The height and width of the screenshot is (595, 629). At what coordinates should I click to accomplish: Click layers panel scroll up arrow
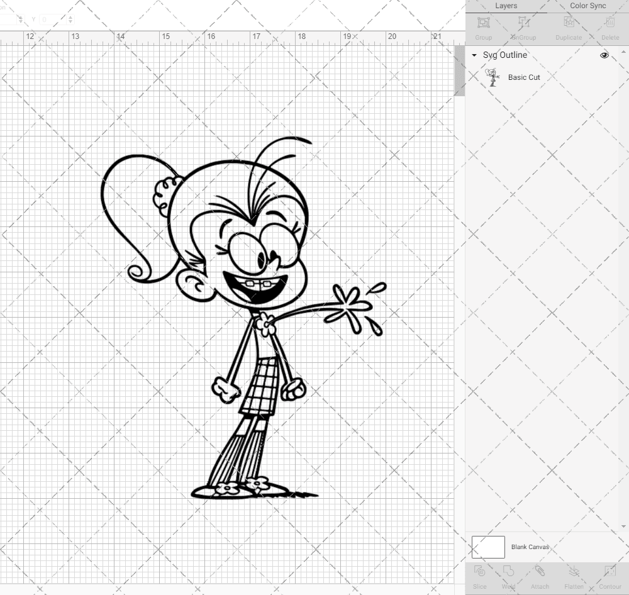pos(623,52)
